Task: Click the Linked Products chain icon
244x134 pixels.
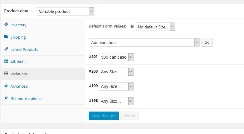Action: point(6,49)
